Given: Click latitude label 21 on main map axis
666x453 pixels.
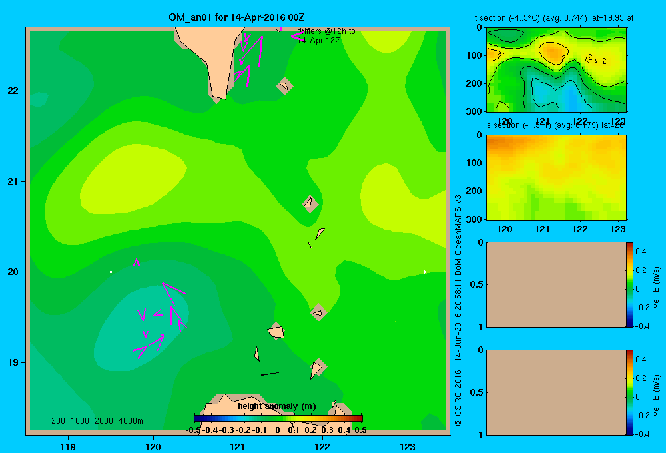Looking at the screenshot, I should point(13,181).
